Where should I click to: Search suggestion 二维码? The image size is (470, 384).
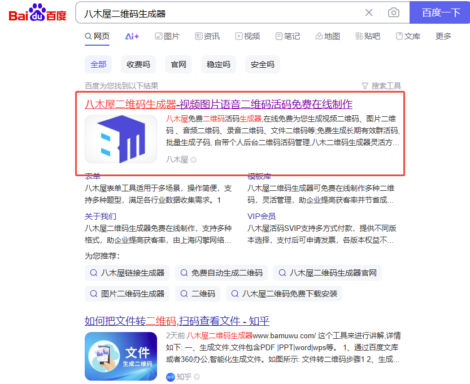pos(198,294)
